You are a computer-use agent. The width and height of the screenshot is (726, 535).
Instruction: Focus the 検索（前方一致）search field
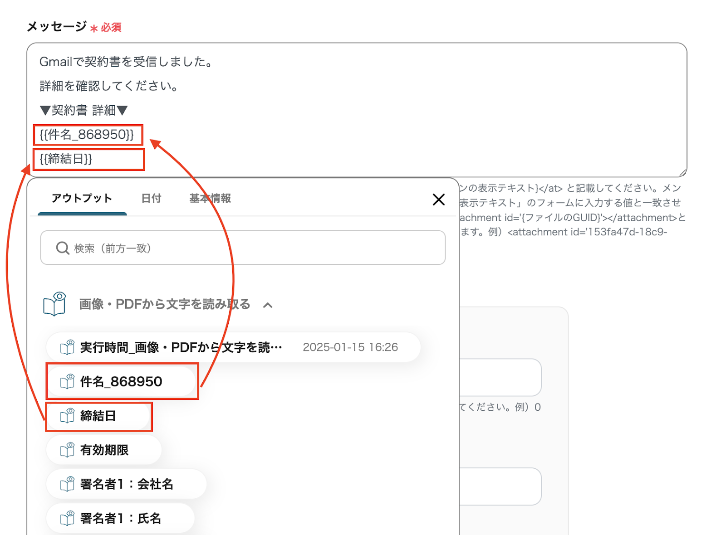click(x=243, y=248)
